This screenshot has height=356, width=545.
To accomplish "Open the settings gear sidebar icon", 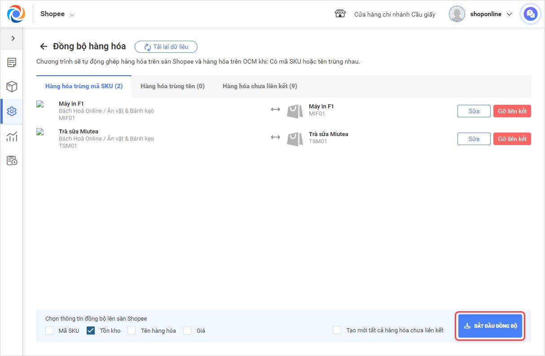I will [12, 112].
